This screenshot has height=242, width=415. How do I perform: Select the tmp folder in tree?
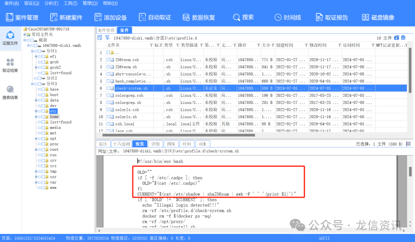click(53, 171)
